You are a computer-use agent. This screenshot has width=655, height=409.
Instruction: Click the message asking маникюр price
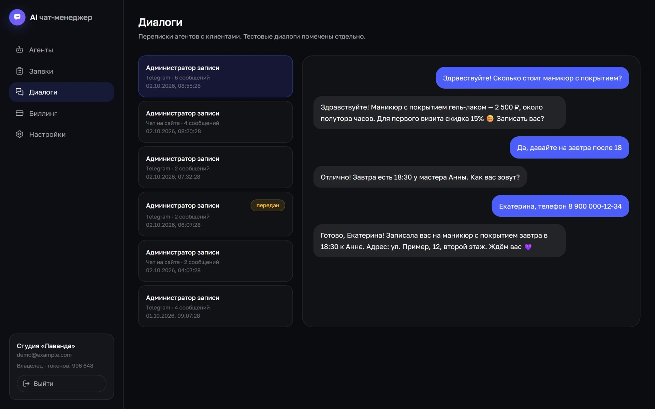pyautogui.click(x=532, y=78)
